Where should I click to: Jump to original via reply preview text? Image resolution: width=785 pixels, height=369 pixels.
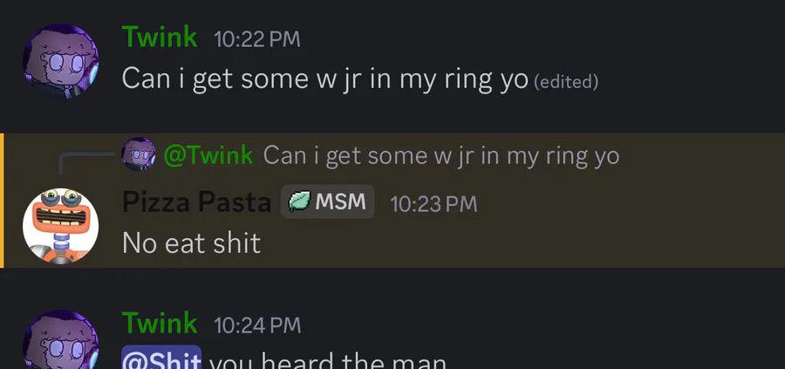click(x=440, y=155)
